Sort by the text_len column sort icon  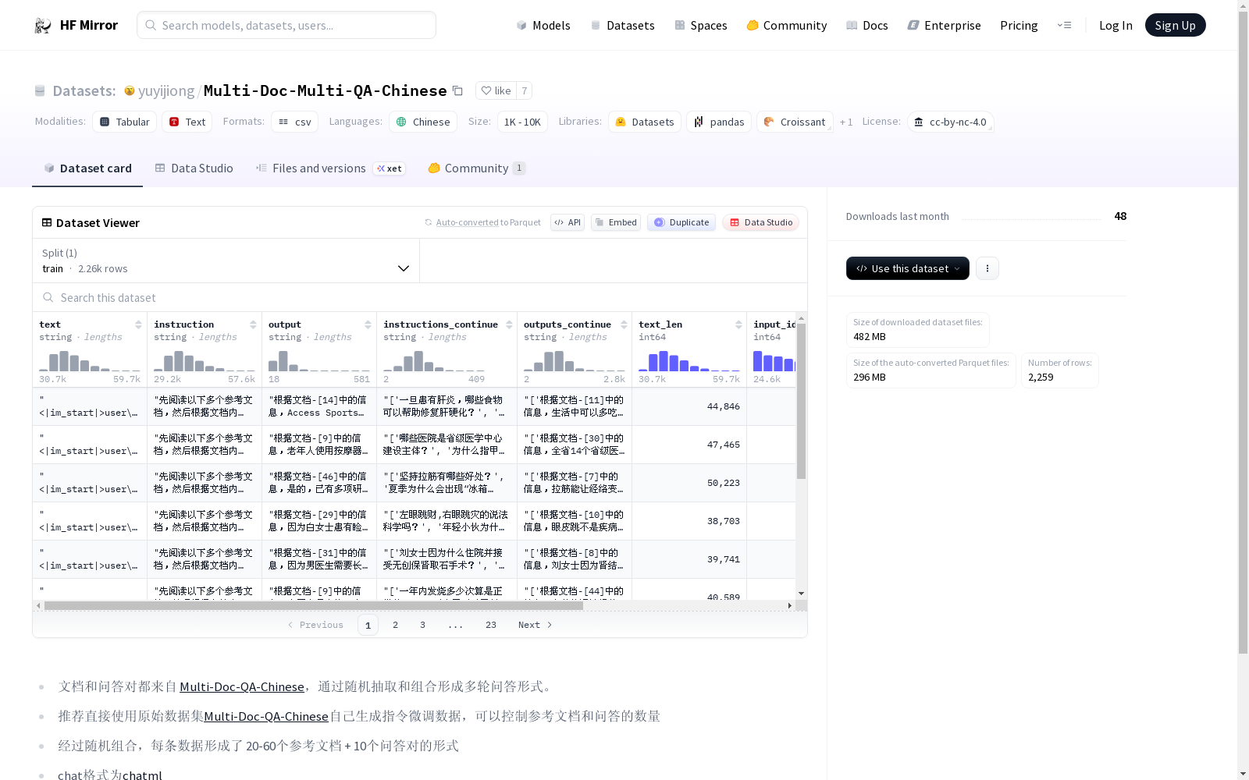click(x=738, y=324)
